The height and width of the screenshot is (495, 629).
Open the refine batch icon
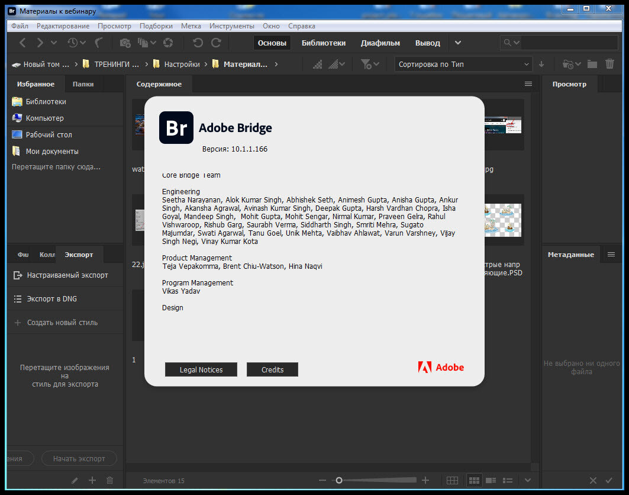point(143,43)
